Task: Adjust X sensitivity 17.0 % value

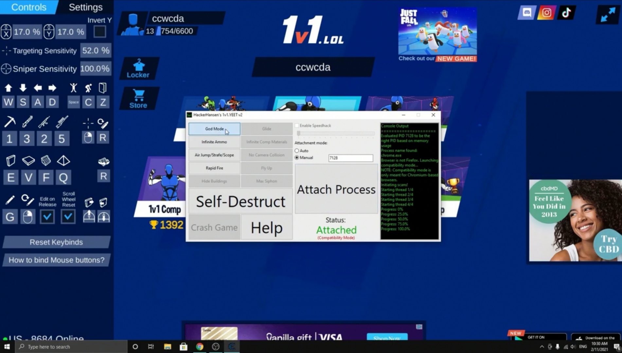Action: click(x=27, y=32)
